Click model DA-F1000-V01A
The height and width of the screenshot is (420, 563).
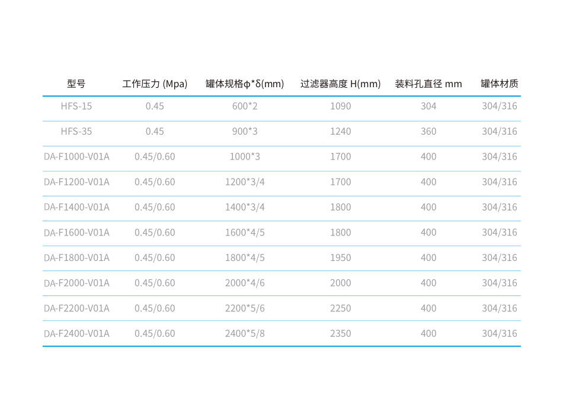(76, 157)
